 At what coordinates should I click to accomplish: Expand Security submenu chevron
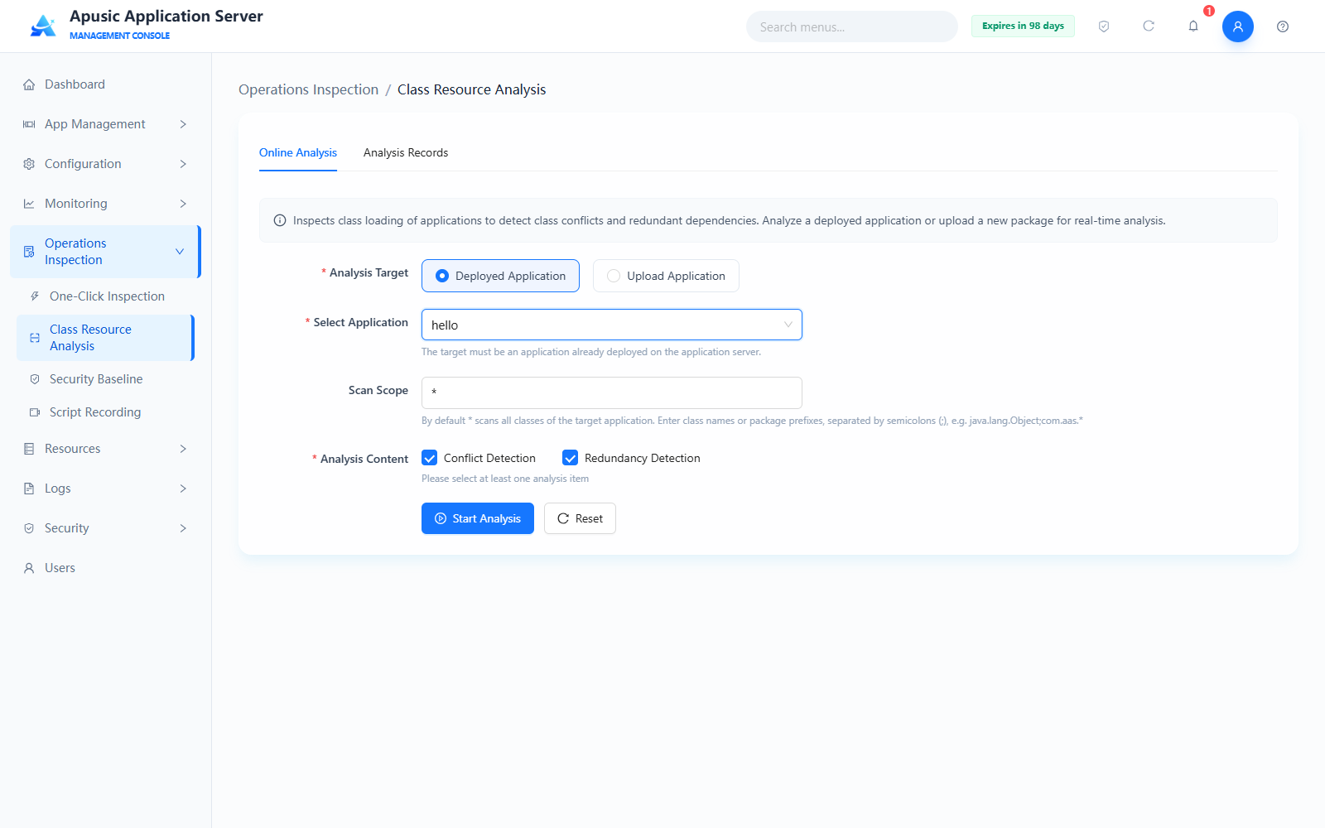click(183, 528)
